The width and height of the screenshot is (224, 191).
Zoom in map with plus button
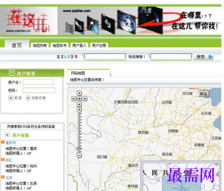(79, 110)
